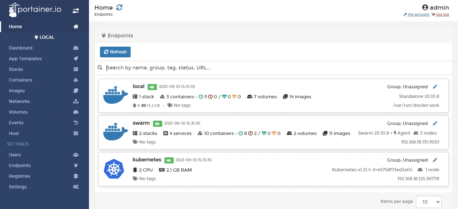Click the refresh icon beside Home title
The image size is (458, 209).
120,7
